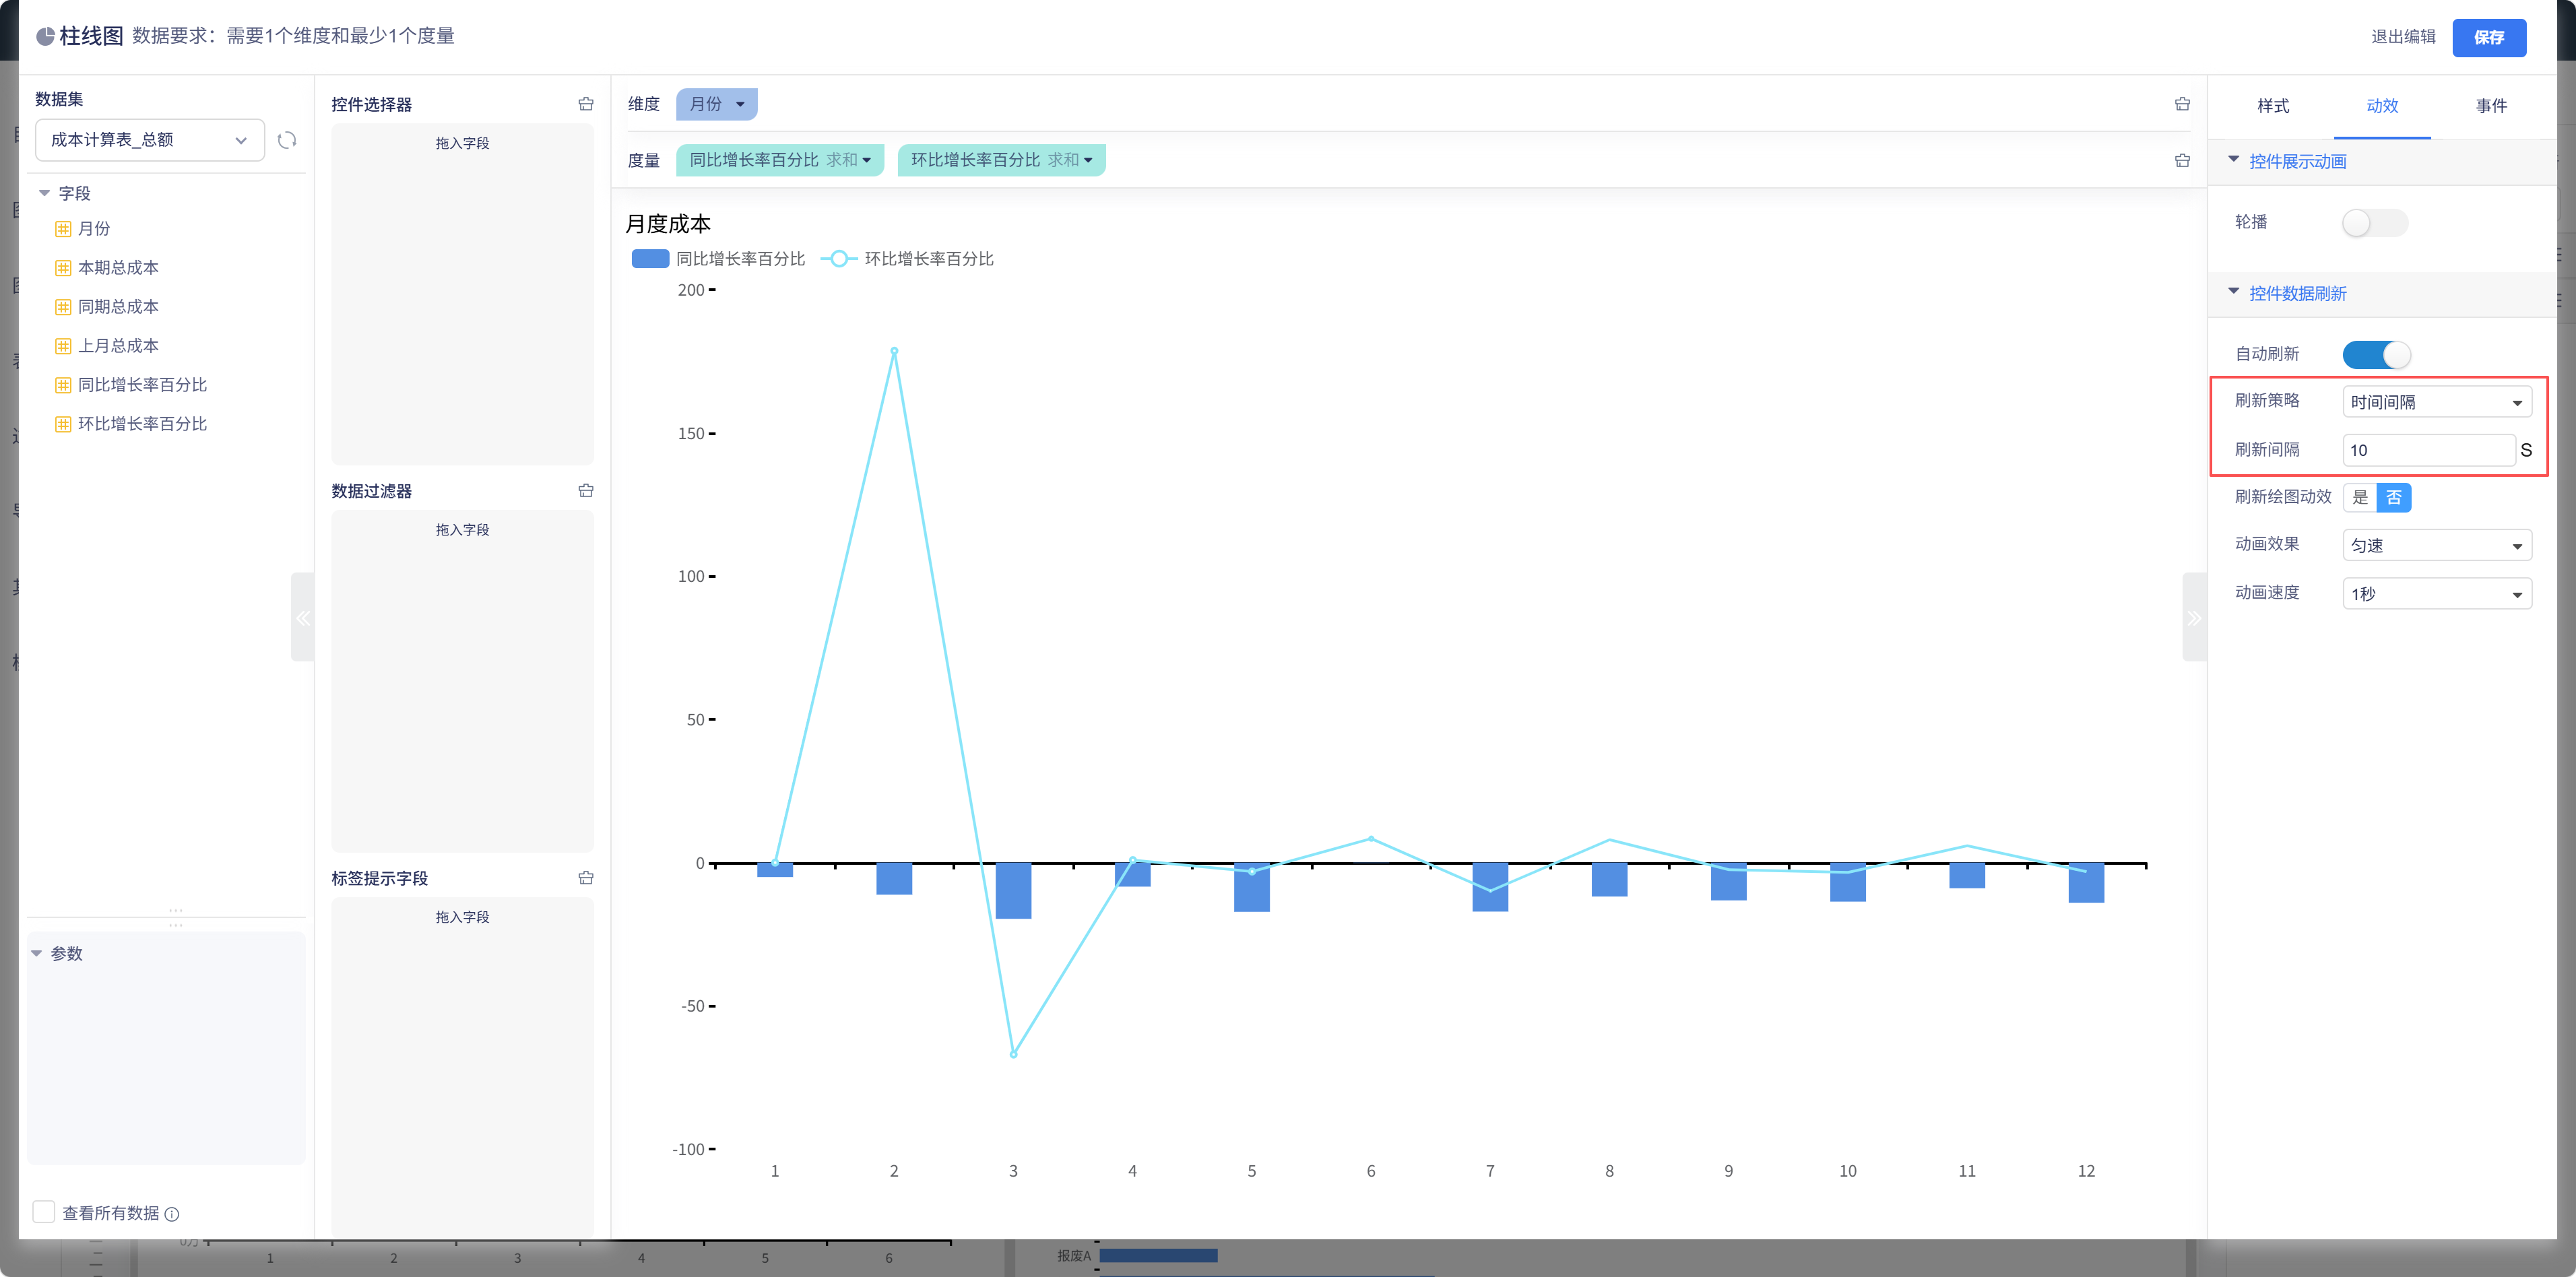2576x1277 pixels.
Task: Check the 查看所有数据 checkbox
Action: [44, 1212]
